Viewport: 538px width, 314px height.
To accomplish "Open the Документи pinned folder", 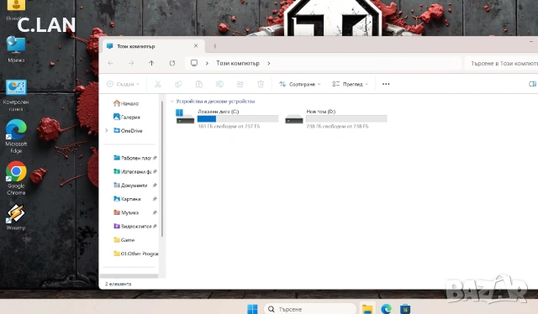I will pos(131,185).
